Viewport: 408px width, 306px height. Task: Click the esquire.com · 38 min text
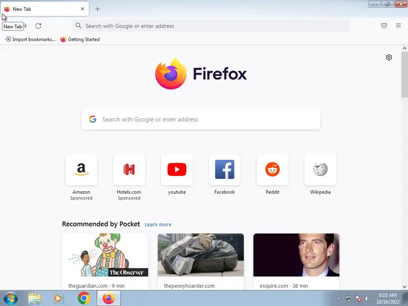(284, 286)
